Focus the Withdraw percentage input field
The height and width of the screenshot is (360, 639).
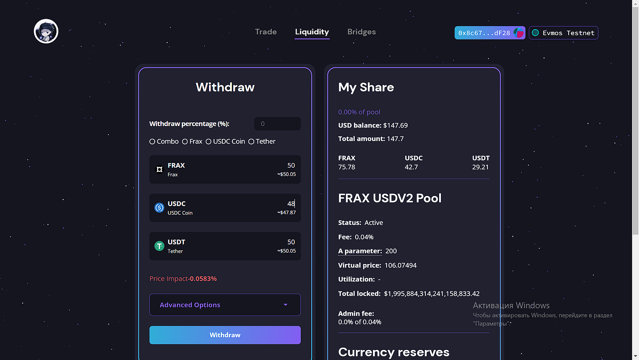point(278,124)
